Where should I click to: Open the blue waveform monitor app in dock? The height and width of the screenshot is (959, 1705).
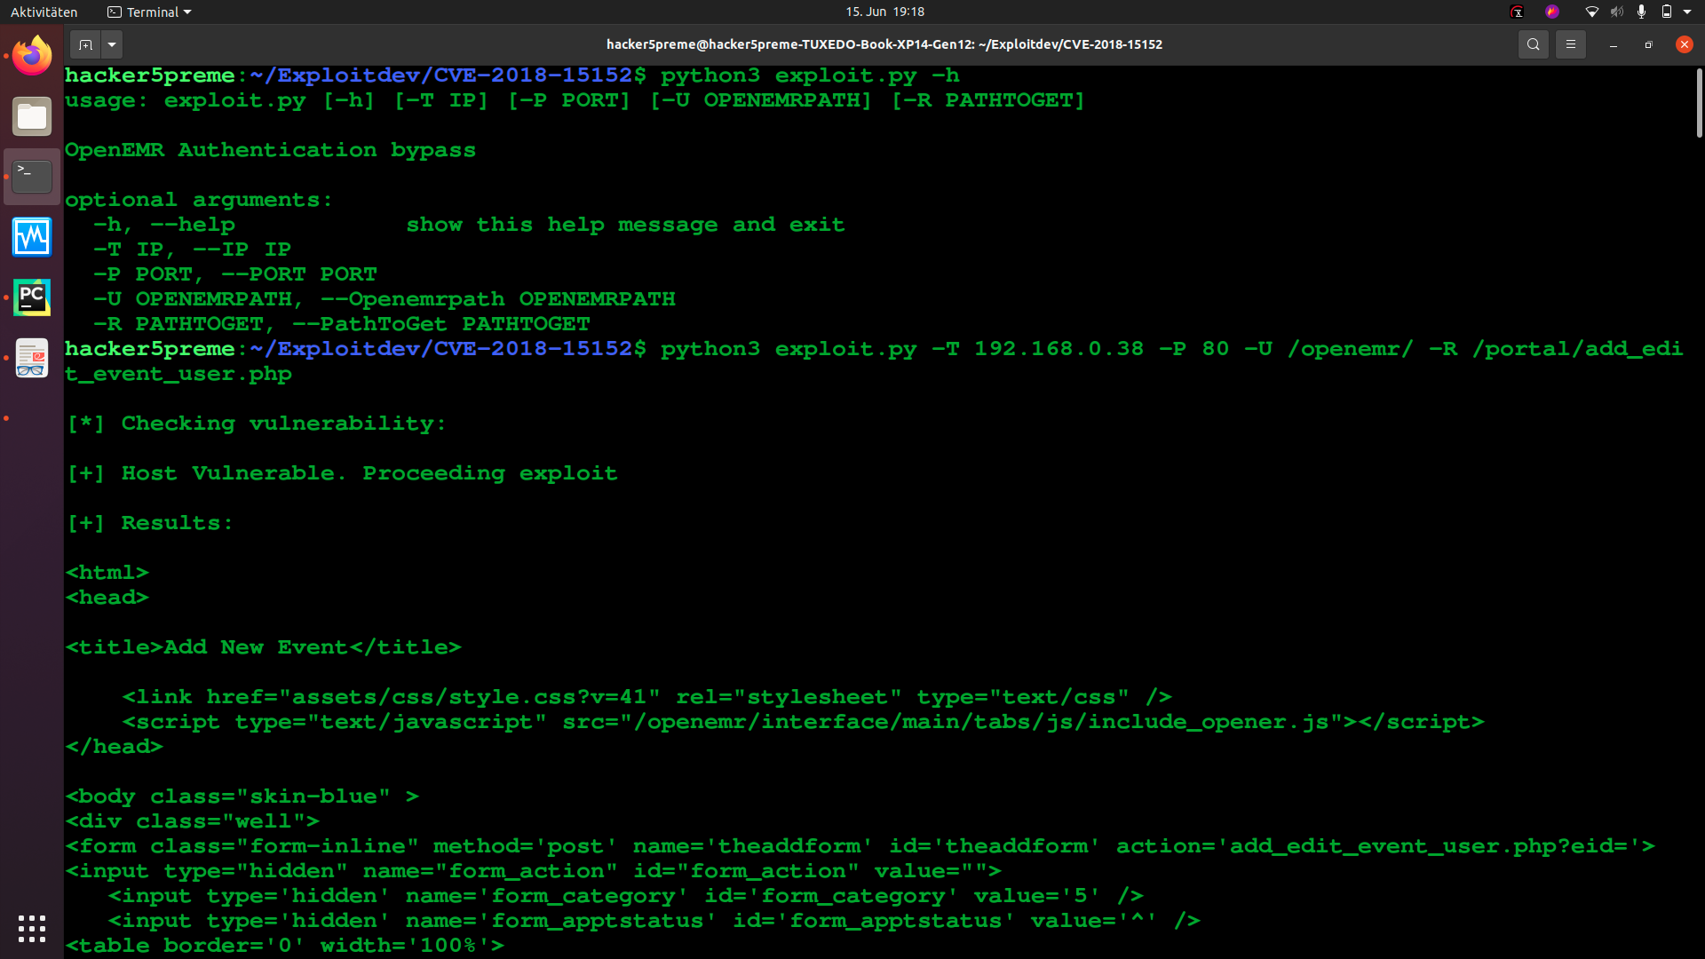pyautogui.click(x=32, y=237)
